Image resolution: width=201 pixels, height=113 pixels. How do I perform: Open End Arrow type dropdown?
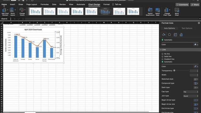pos(196,109)
